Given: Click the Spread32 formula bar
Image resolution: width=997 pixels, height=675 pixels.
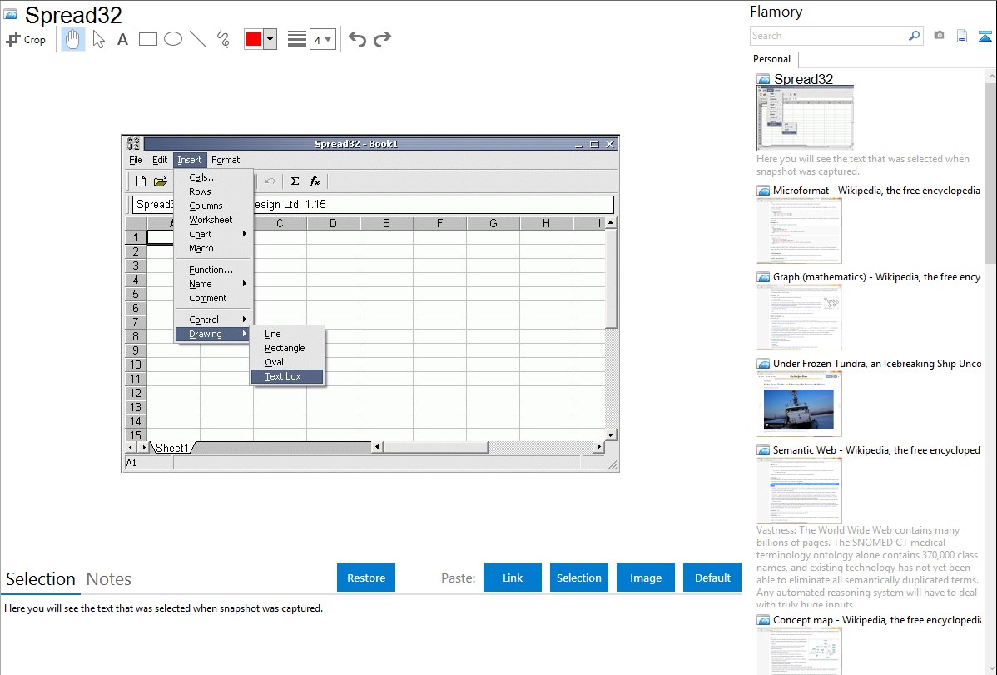Looking at the screenshot, I should pyautogui.click(x=373, y=204).
